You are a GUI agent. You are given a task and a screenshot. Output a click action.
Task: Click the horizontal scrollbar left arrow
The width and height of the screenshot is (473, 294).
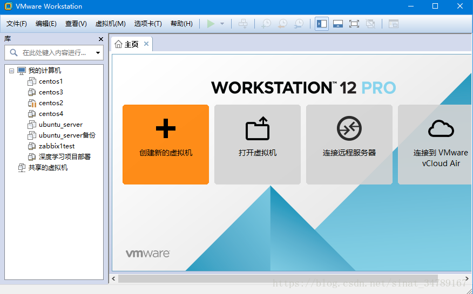pos(114,279)
